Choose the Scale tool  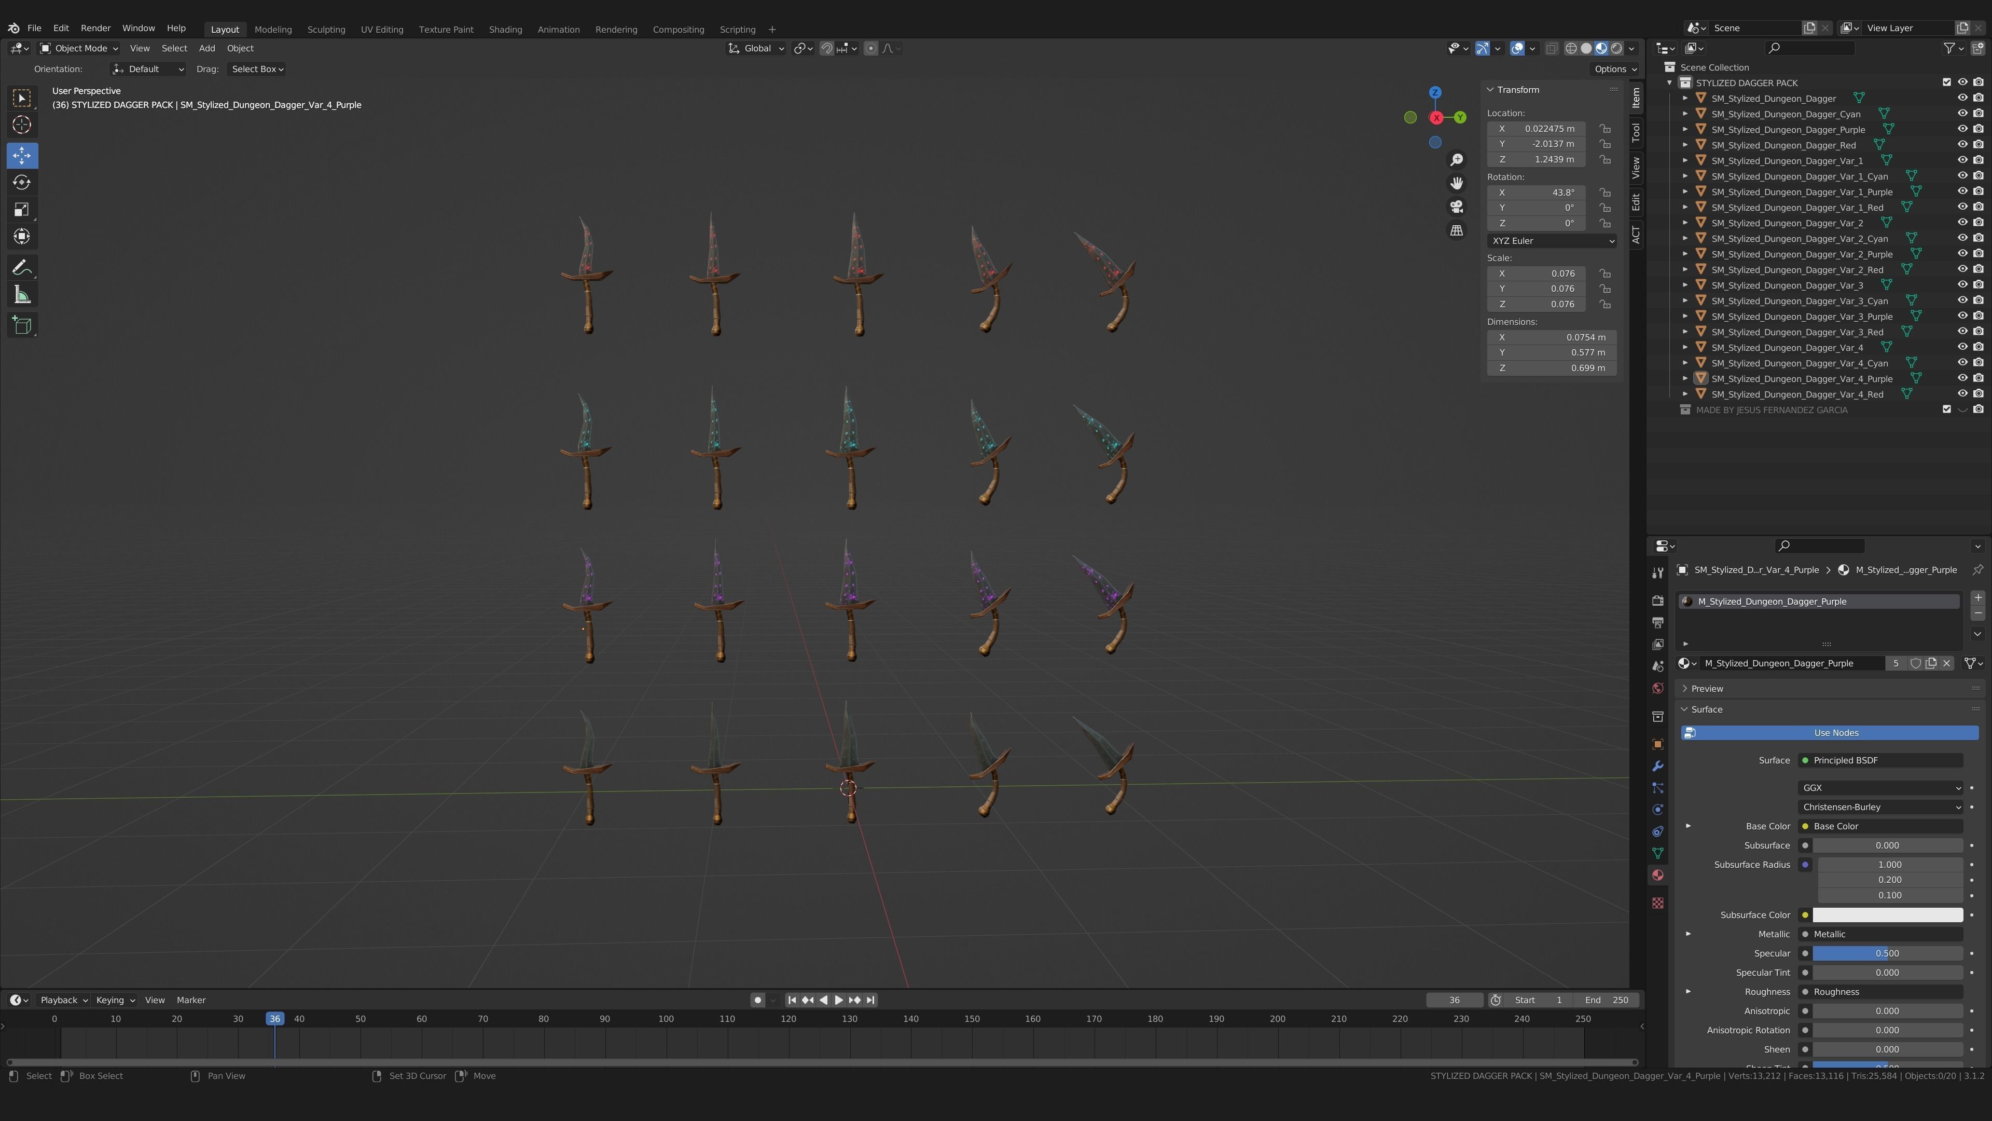[22, 210]
